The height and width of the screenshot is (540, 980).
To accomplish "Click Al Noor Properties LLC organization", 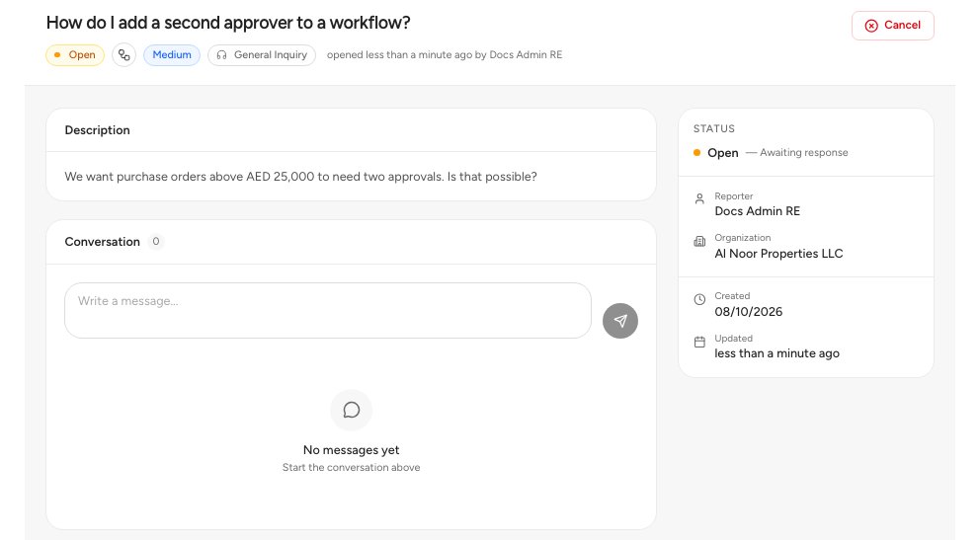I will click(778, 254).
